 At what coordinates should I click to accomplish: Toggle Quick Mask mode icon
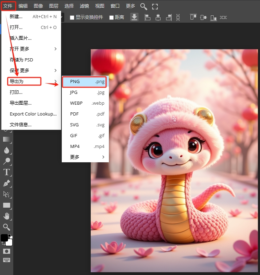7,251
